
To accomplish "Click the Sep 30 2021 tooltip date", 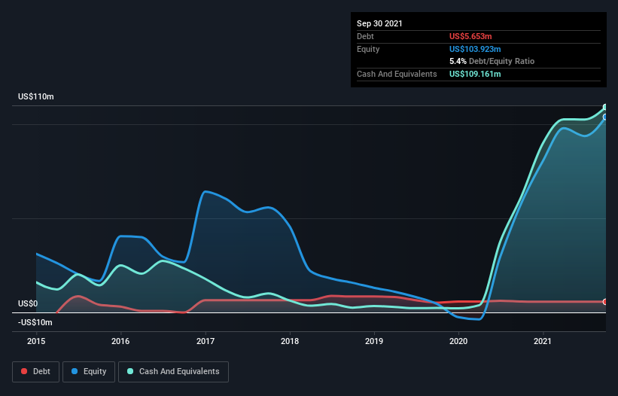I will 379,23.
